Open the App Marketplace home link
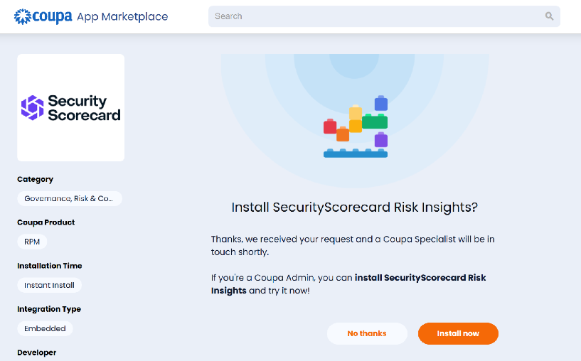 click(122, 16)
